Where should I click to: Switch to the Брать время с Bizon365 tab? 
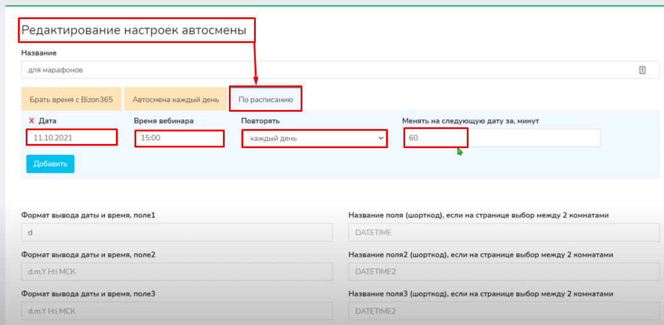click(71, 100)
